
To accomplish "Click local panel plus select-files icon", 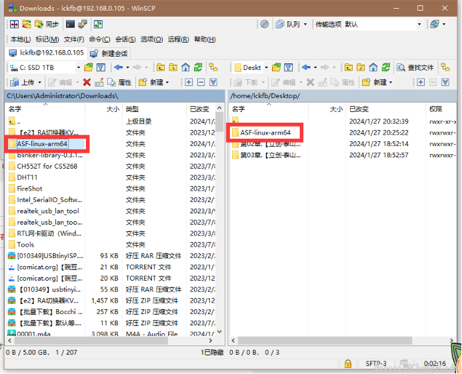I will point(189,82).
